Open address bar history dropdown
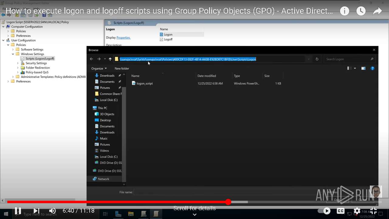The width and height of the screenshot is (389, 219). [x=308, y=59]
